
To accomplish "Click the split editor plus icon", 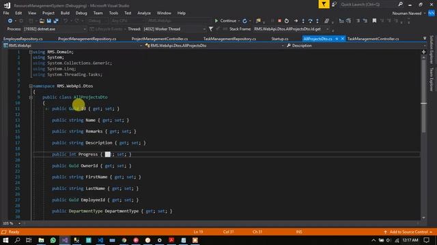I will click(423, 52).
